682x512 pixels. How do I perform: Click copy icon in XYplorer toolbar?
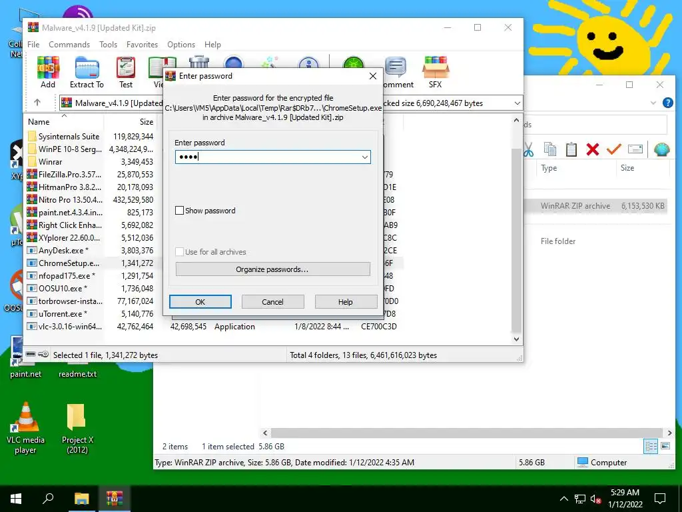pos(549,149)
